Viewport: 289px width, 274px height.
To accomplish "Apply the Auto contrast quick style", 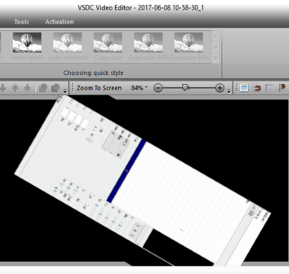I will [x=67, y=46].
